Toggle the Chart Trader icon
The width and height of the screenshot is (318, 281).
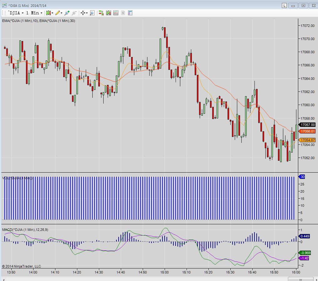pyautogui.click(x=101, y=13)
